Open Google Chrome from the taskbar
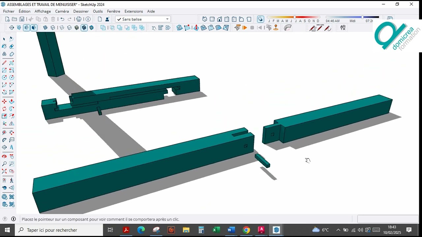 [246, 230]
